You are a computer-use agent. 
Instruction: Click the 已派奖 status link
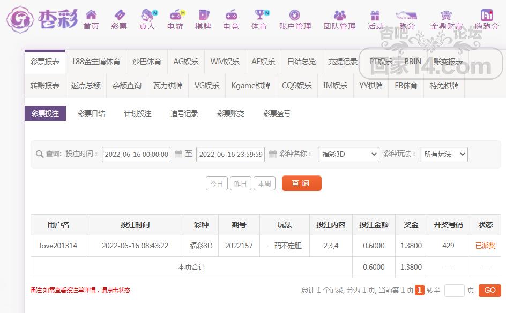click(485, 246)
